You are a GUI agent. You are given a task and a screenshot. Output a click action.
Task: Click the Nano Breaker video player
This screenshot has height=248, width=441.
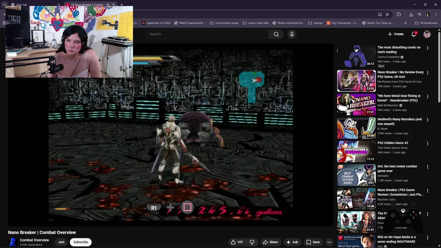click(x=171, y=134)
